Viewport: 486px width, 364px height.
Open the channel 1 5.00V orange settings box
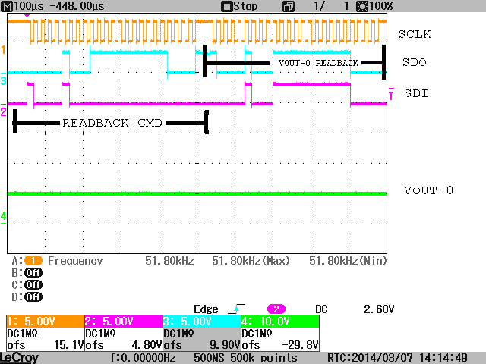[46, 334]
